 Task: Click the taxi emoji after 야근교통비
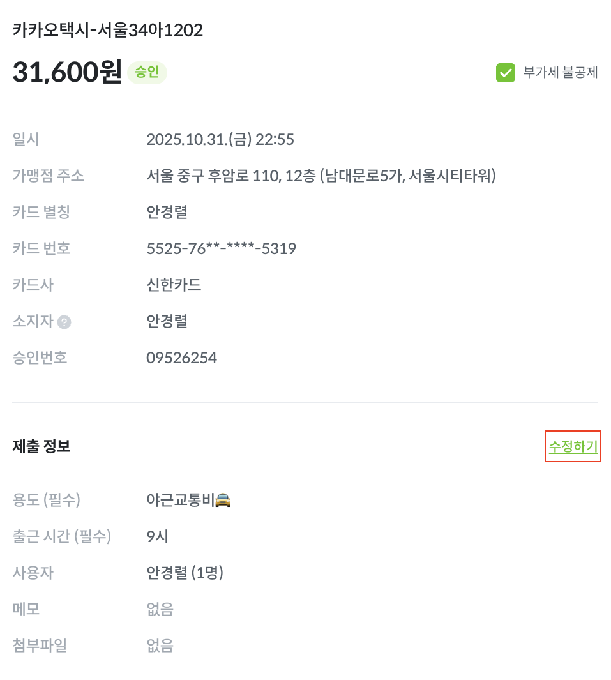pos(223,500)
